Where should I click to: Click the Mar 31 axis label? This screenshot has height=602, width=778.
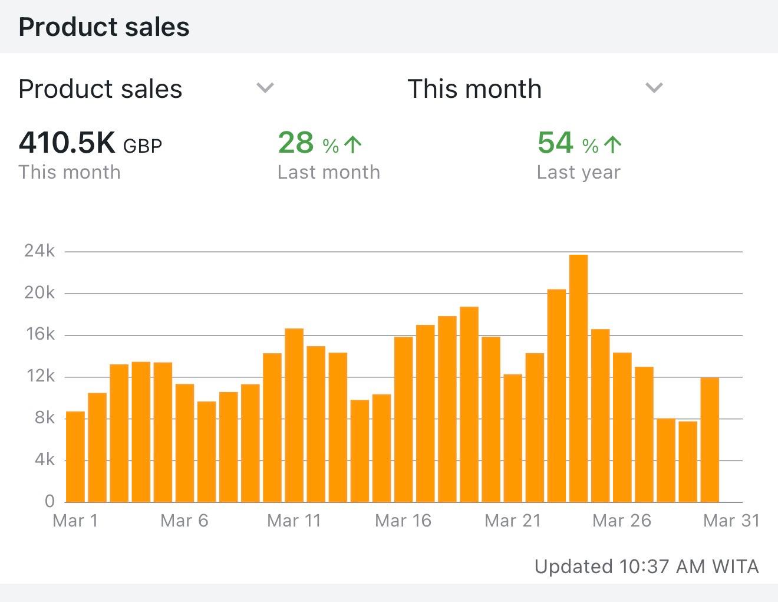click(x=731, y=521)
